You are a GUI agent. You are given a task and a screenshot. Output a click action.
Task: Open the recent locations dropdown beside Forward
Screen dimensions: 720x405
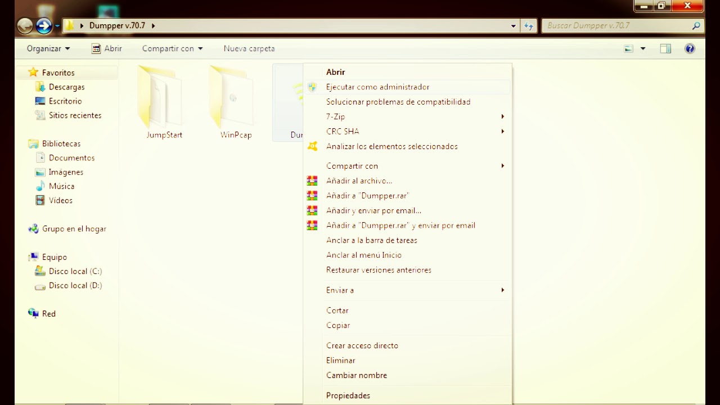[x=57, y=26]
